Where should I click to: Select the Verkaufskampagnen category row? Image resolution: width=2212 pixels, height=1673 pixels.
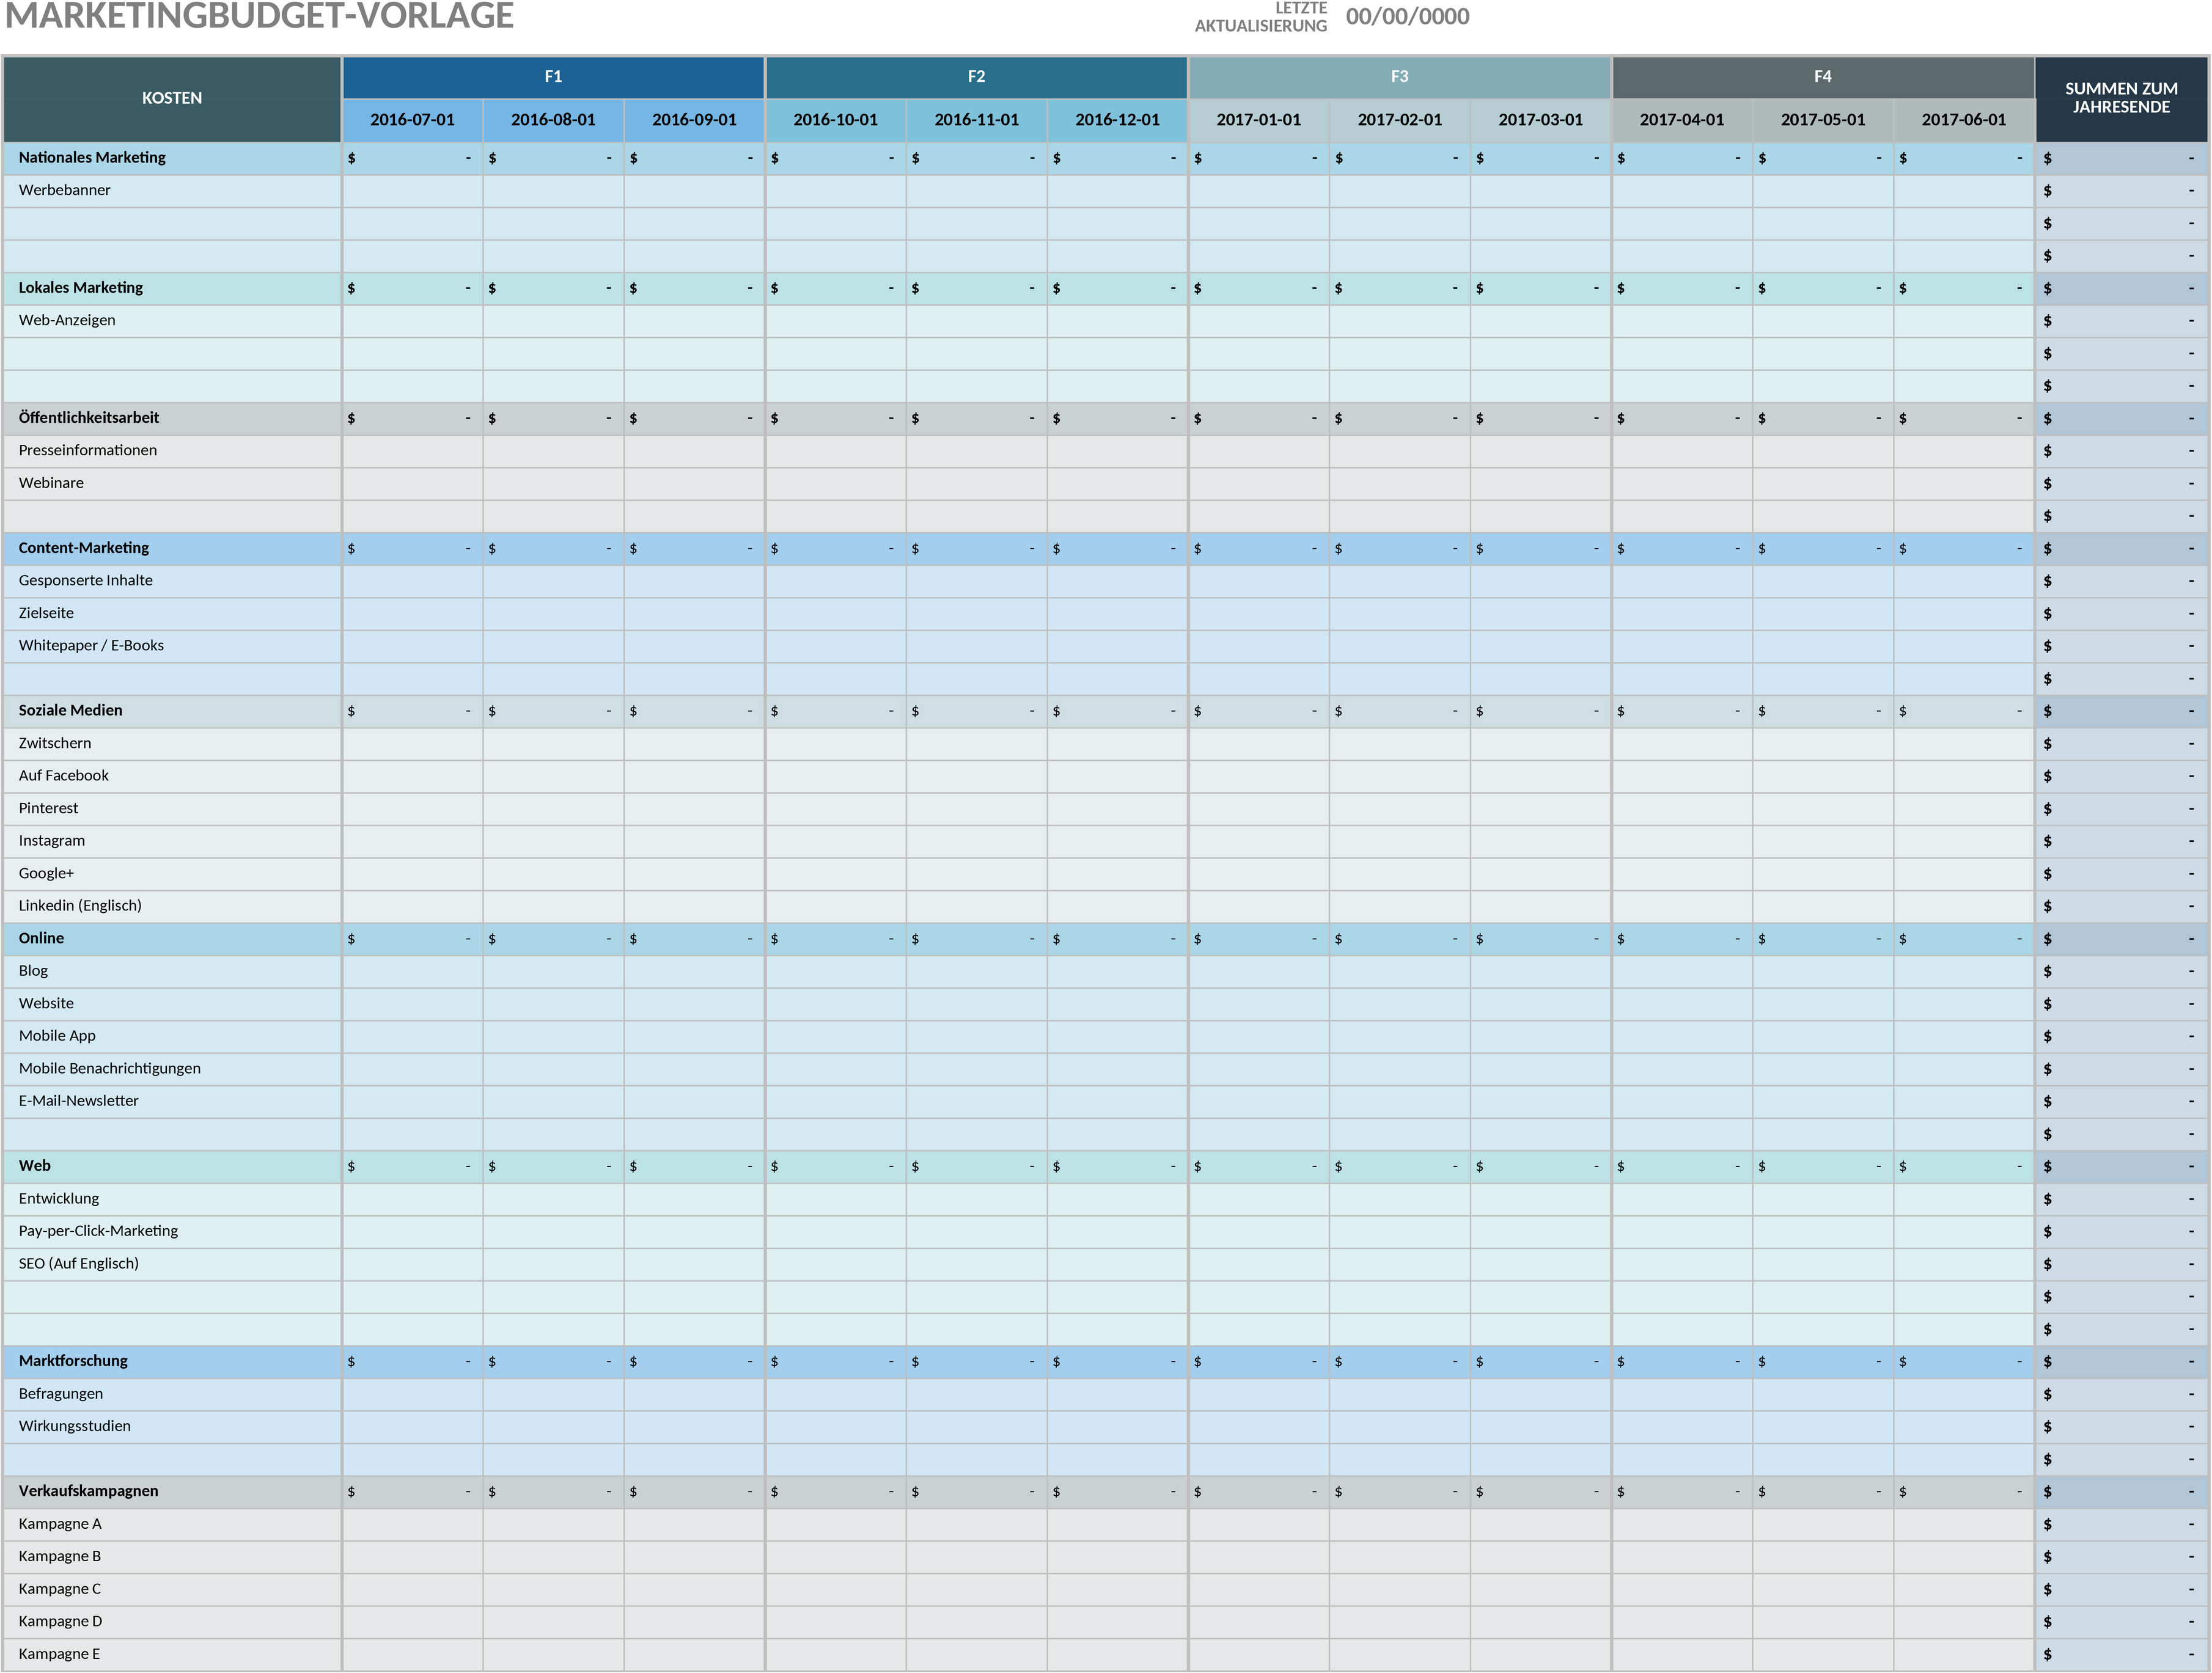1105,1491
